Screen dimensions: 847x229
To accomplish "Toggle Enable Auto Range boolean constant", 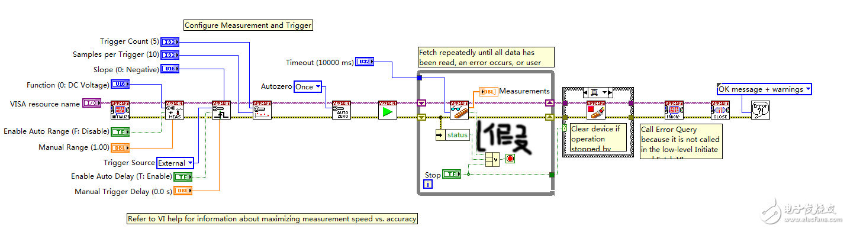I will (x=120, y=131).
